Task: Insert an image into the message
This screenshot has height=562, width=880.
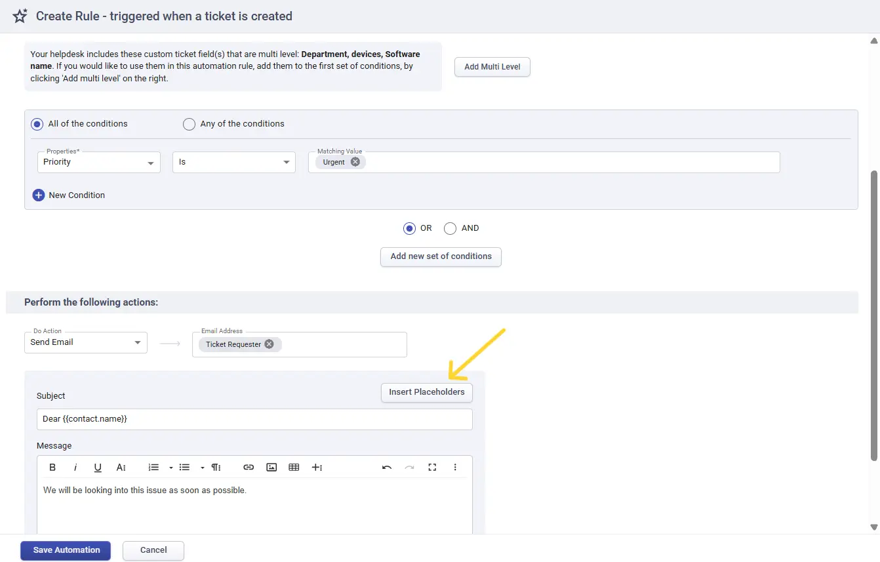Action: point(271,468)
